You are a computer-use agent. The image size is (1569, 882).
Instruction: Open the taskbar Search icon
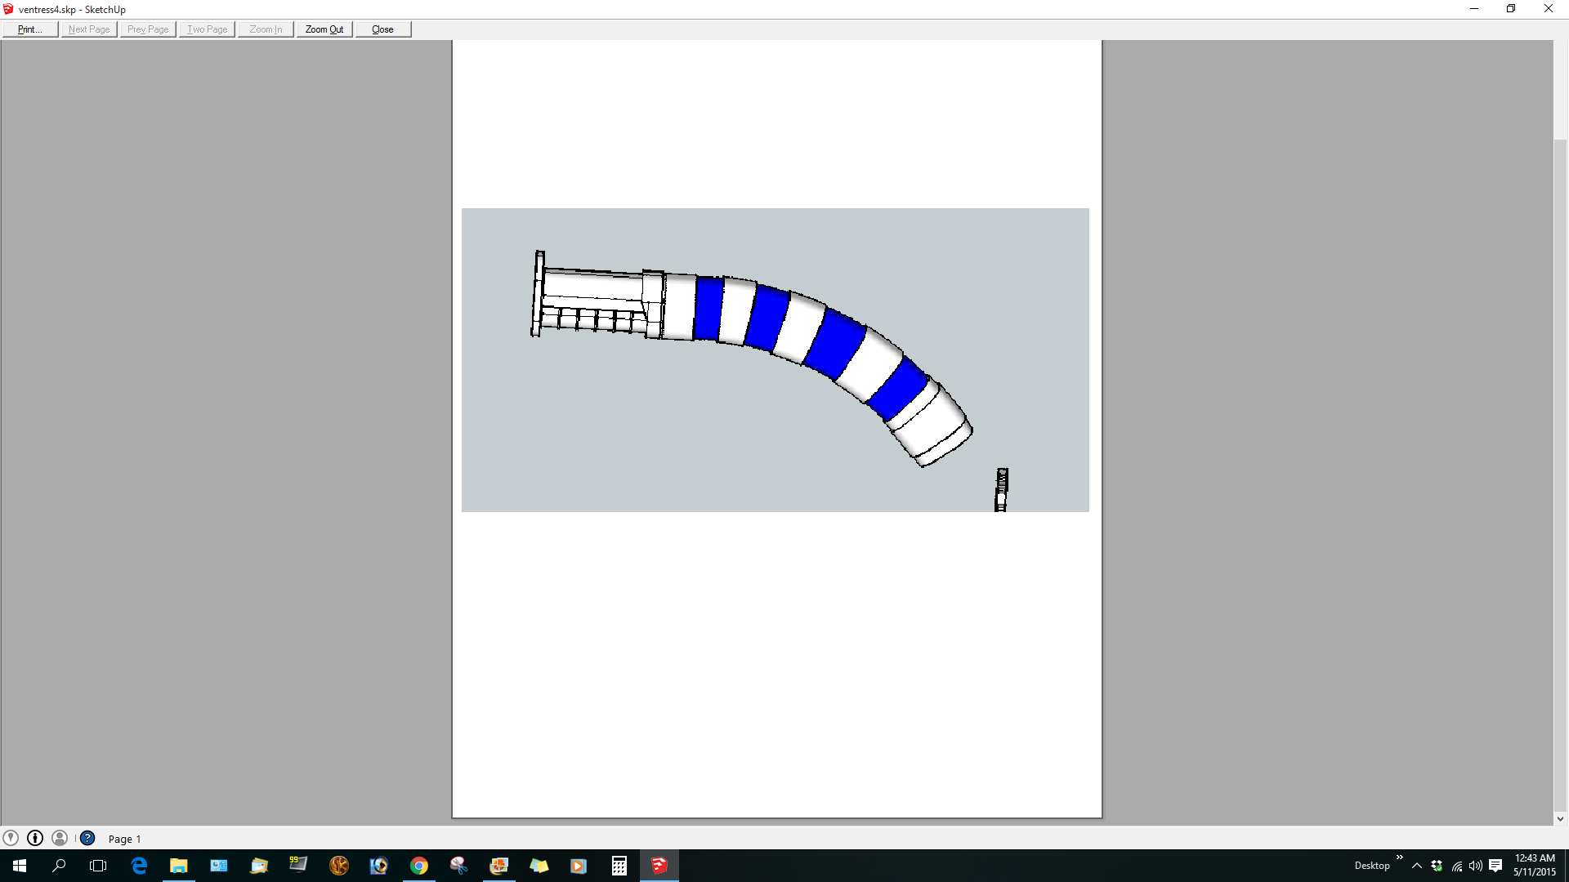pyautogui.click(x=59, y=866)
